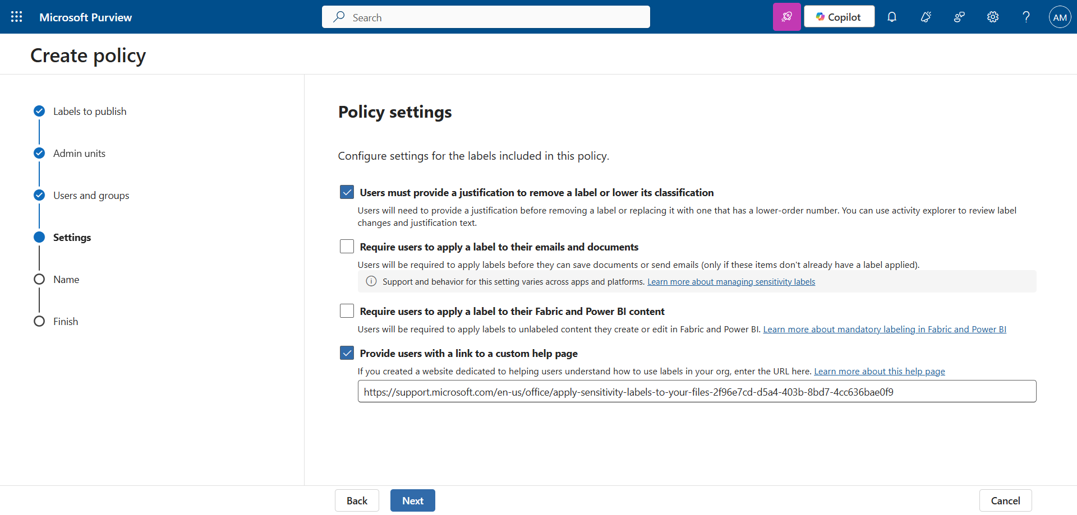The height and width of the screenshot is (515, 1077).
Task: Click Next to continue the policy wizard
Action: [412, 500]
